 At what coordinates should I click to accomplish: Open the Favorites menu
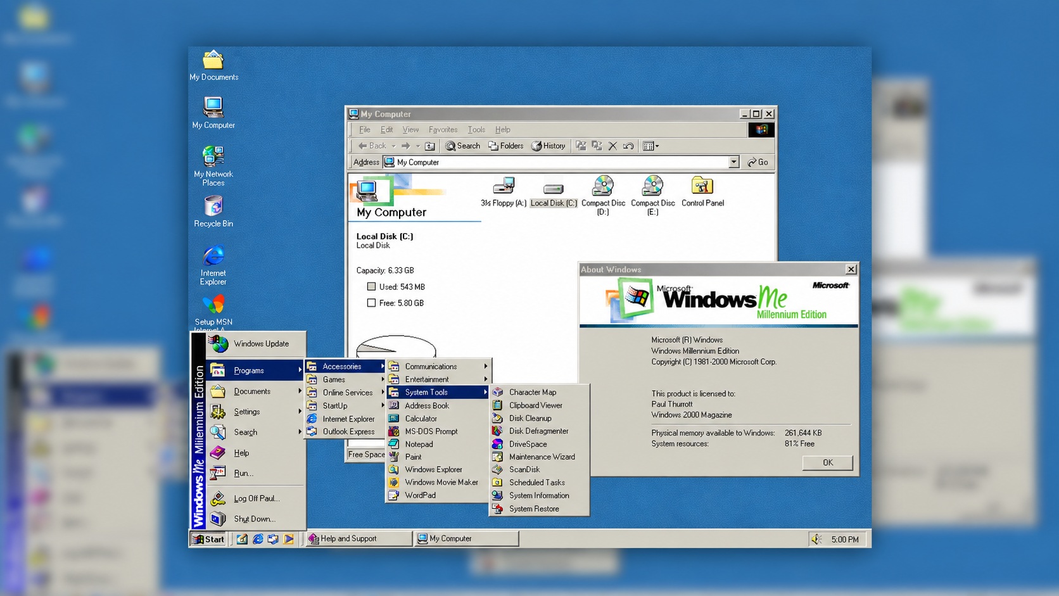point(443,130)
